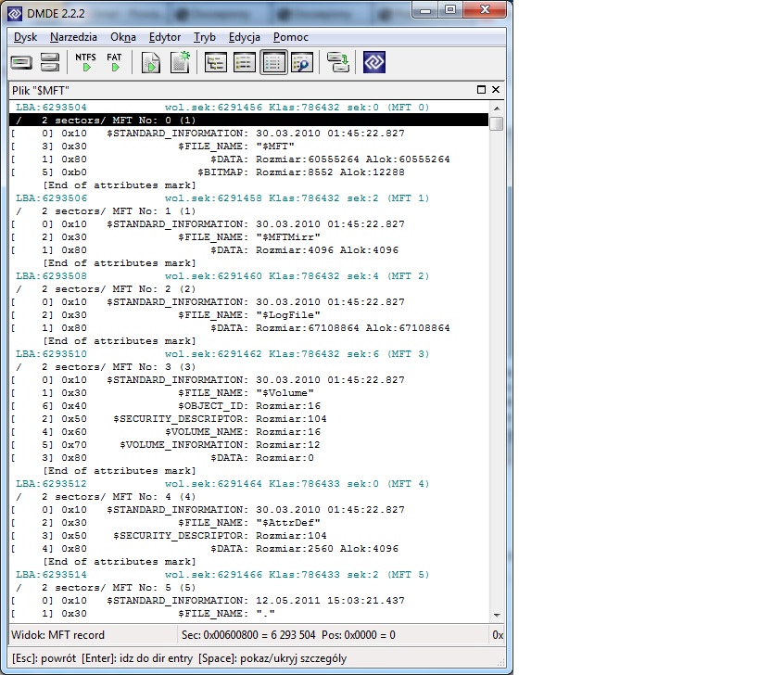Select row MFT No: 3 (3)
This screenshot has height=675, width=759.
point(248,367)
